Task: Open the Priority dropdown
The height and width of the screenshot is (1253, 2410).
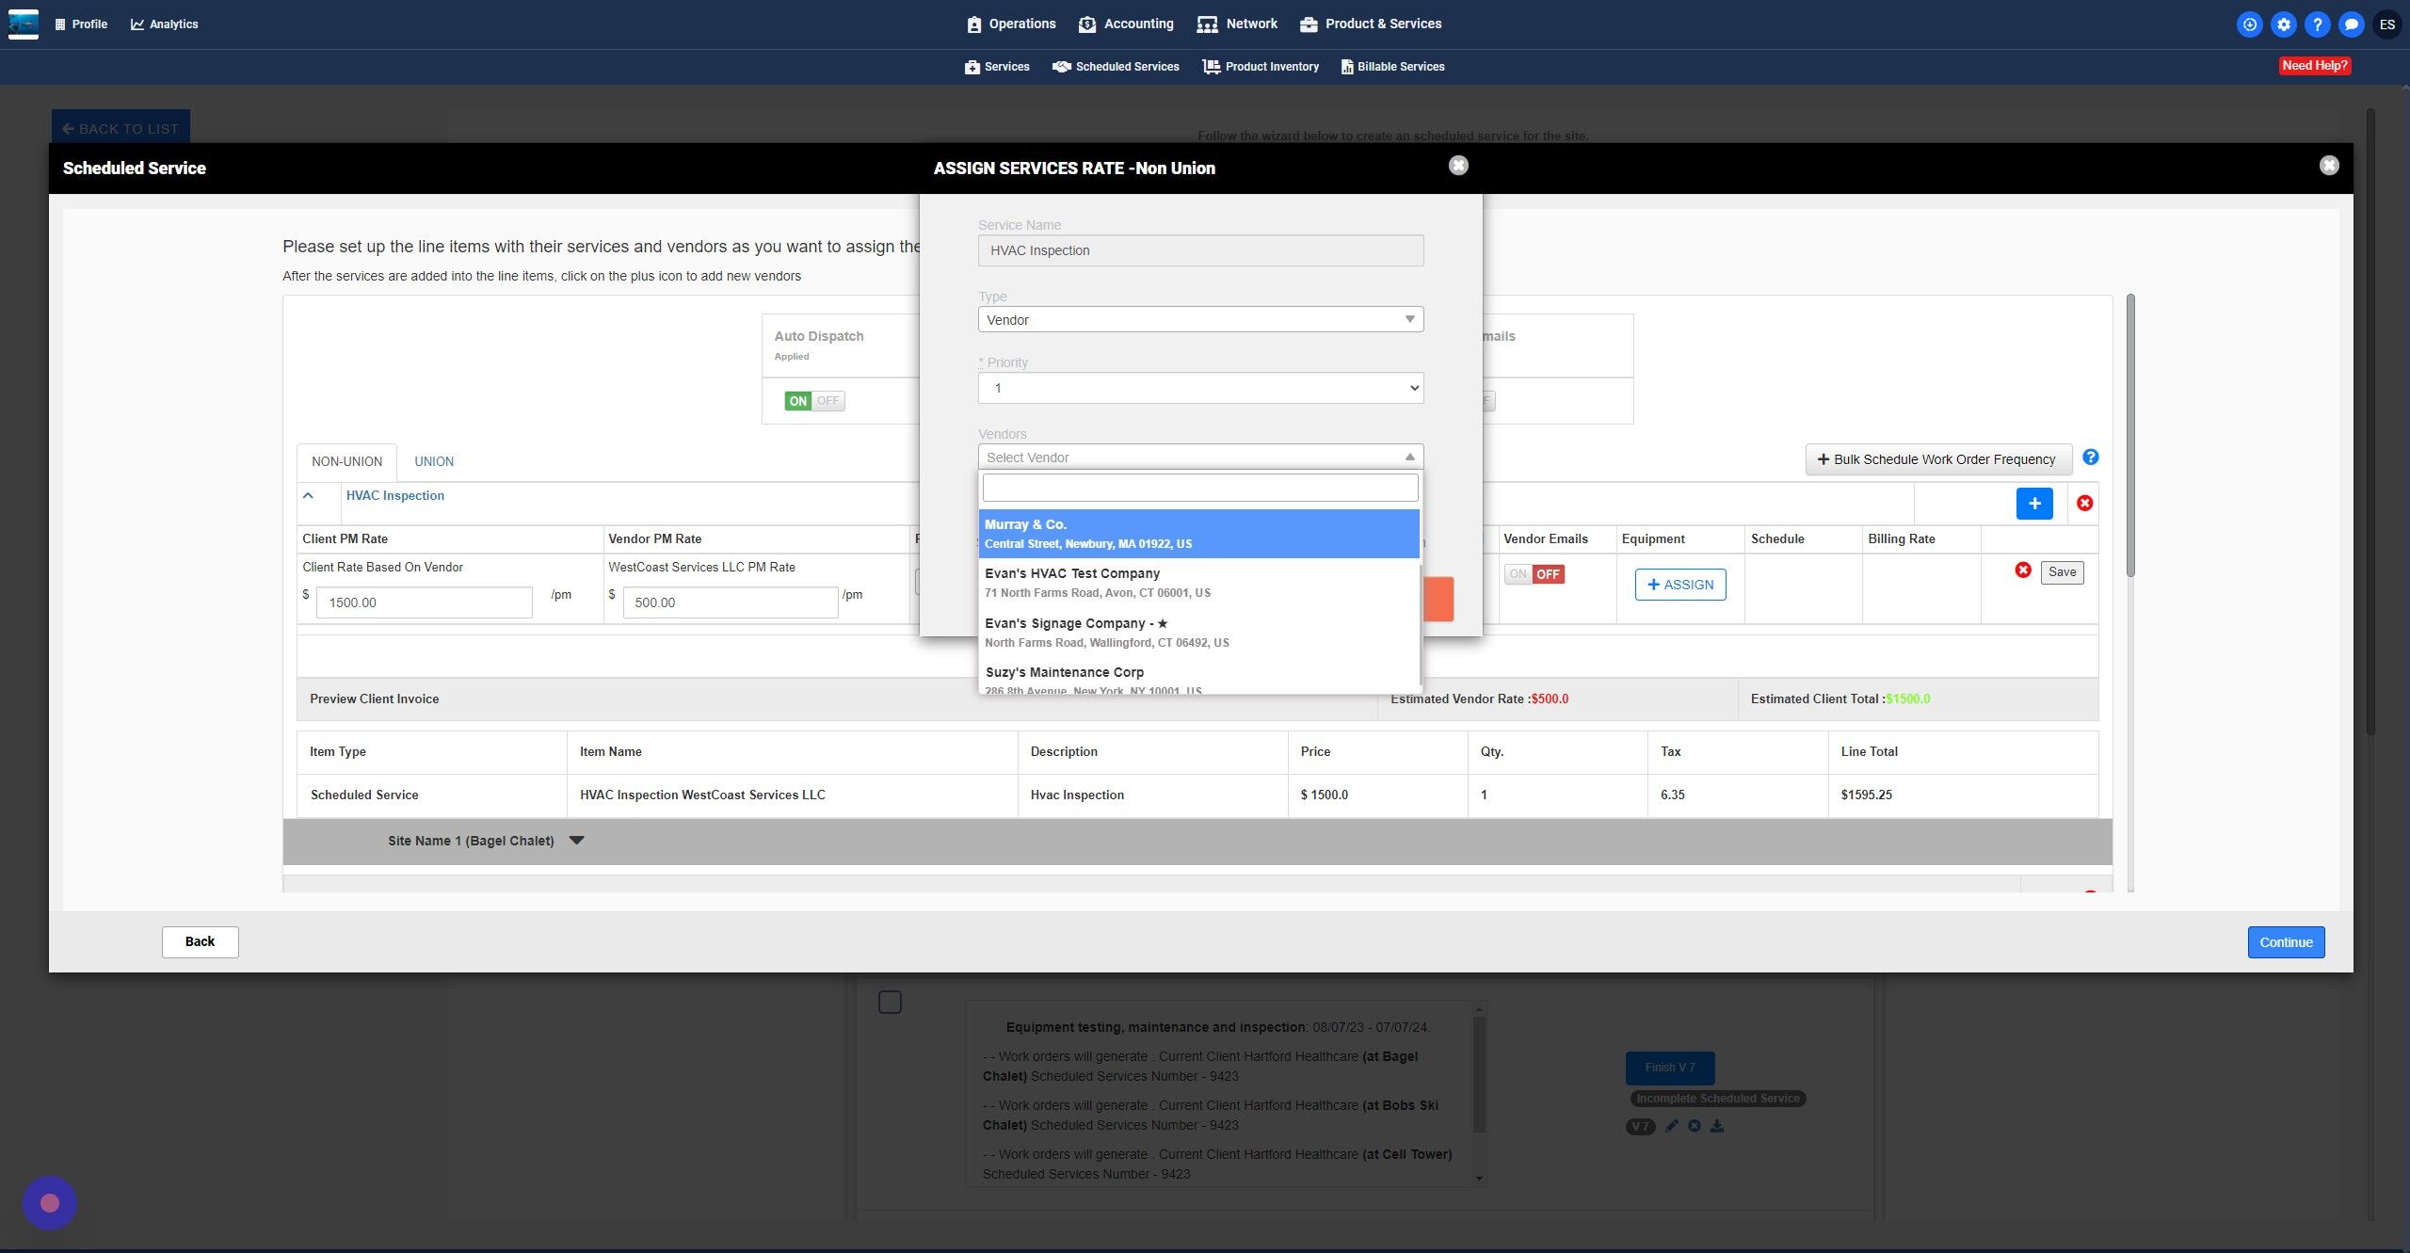Action: [x=1200, y=388]
